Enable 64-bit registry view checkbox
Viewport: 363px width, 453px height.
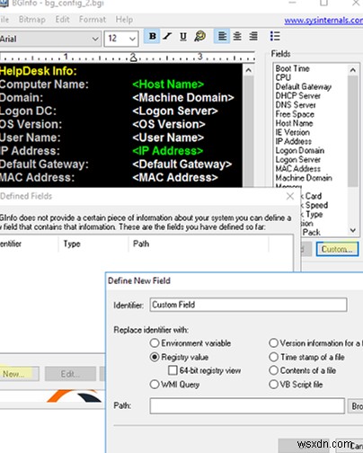point(173,370)
